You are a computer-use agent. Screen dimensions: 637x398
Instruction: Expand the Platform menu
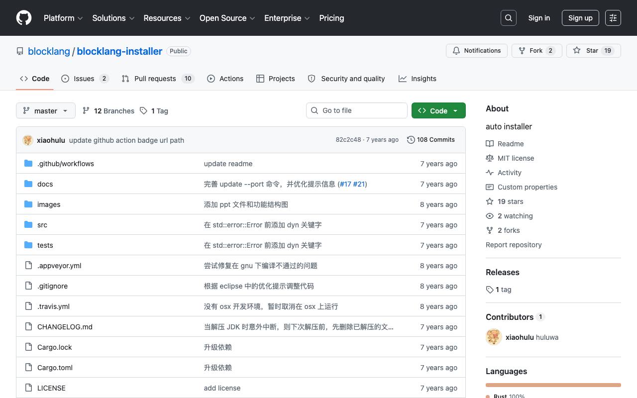(x=63, y=18)
